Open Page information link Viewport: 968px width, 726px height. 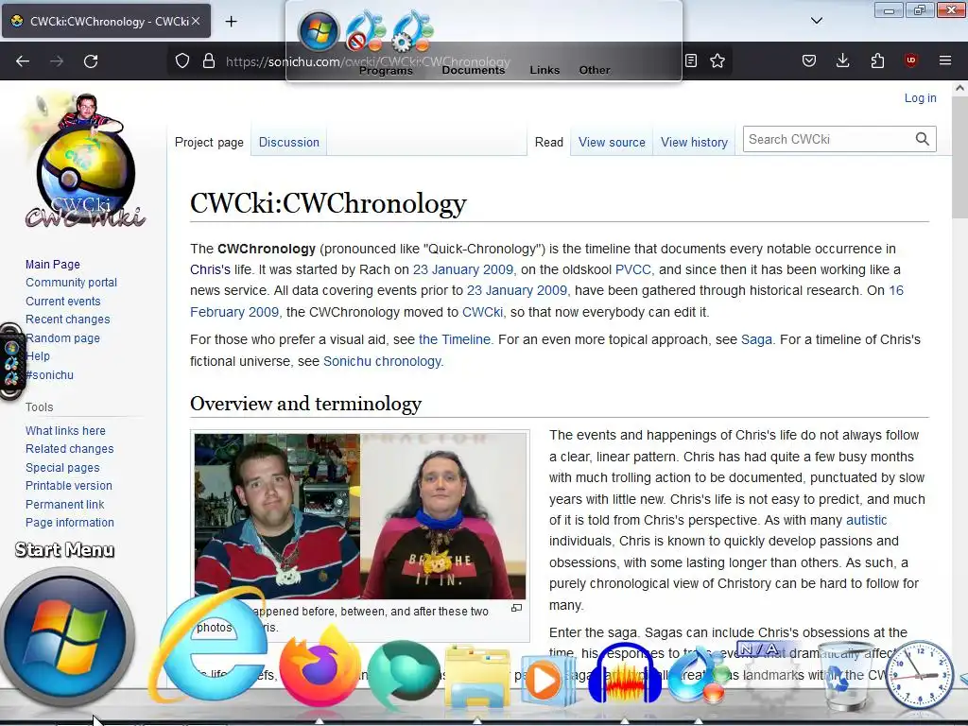(70, 522)
